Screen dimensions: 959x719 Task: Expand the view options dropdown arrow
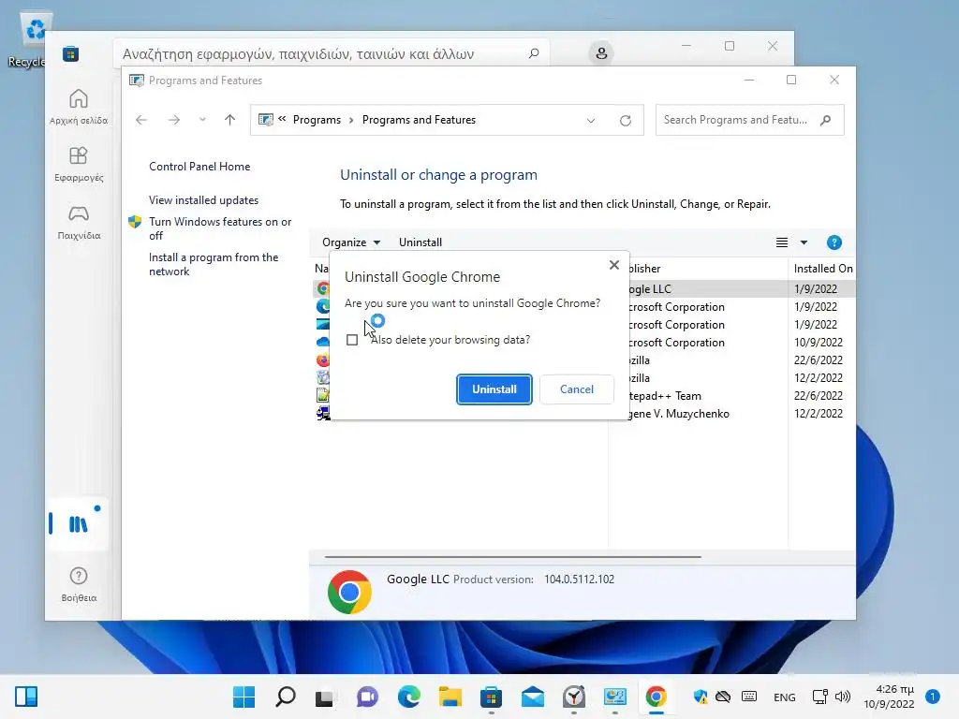804,242
